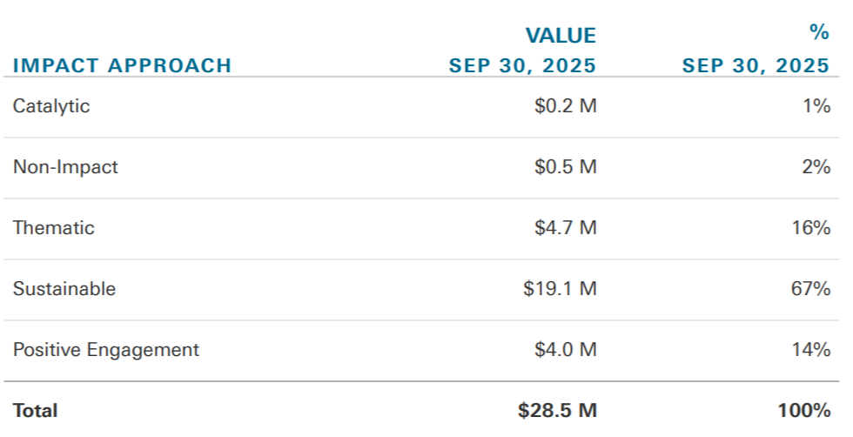Click the Total row label
The image size is (853, 437).
(35, 410)
